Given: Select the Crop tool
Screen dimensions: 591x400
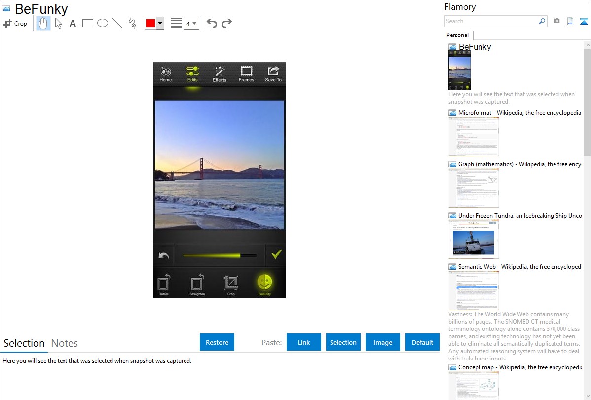Looking at the screenshot, I should [x=15, y=23].
